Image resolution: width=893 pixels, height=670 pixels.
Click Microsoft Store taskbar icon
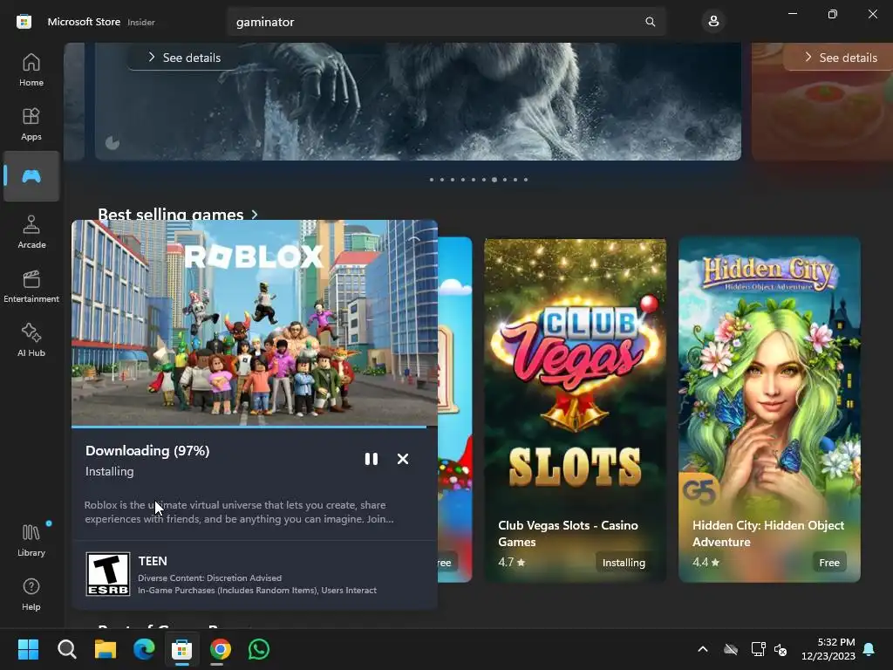181,649
